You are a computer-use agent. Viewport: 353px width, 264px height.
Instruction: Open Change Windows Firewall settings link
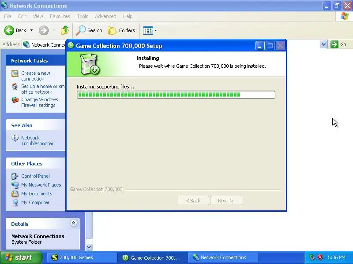[39, 102]
